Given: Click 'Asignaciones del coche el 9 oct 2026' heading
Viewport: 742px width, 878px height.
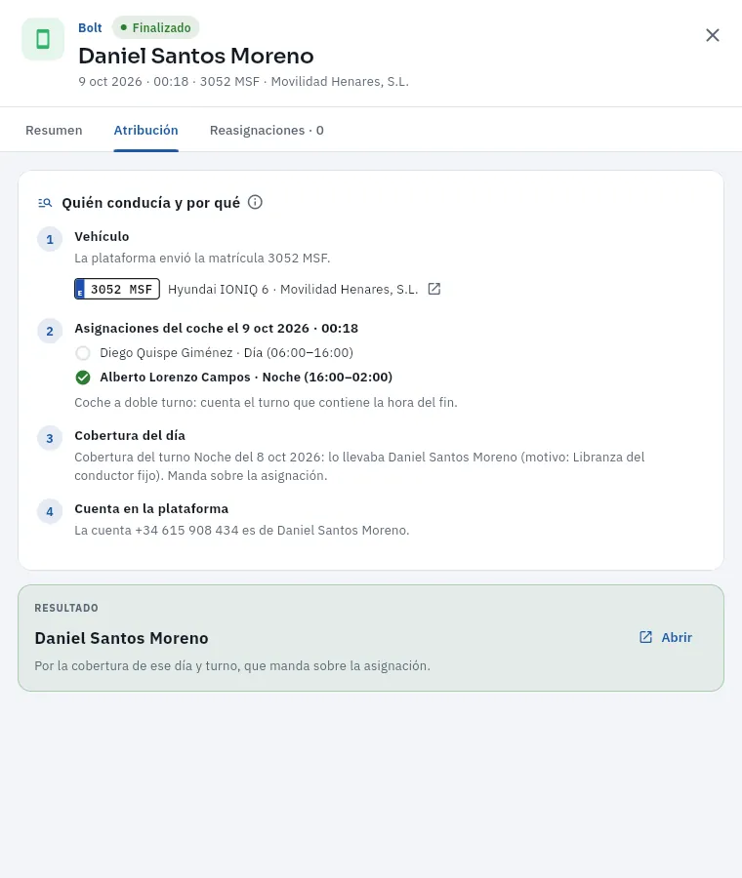Looking at the screenshot, I should pos(217,328).
